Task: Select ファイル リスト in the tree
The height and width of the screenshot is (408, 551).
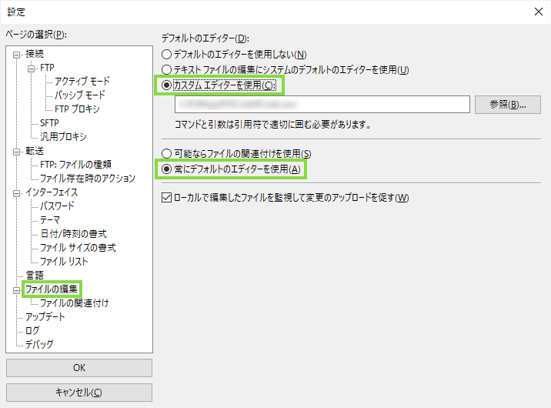Action: (64, 262)
